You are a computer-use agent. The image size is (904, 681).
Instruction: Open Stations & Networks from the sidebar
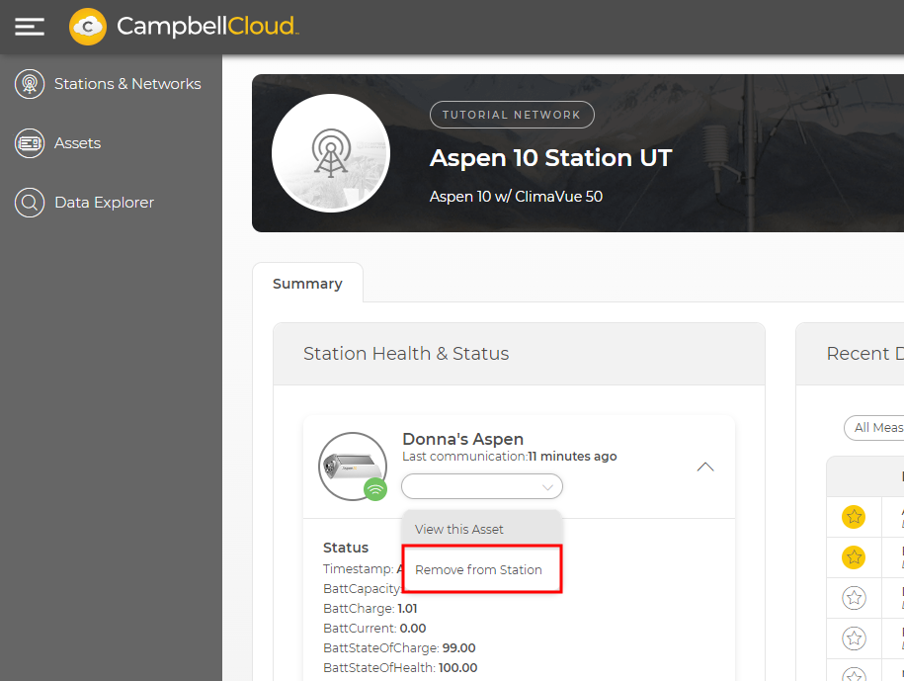click(x=108, y=84)
